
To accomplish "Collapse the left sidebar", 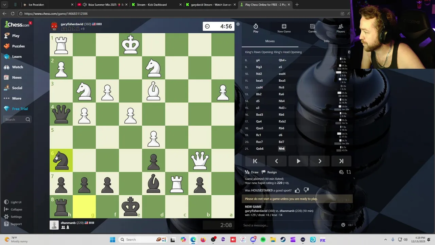I will (13, 210).
